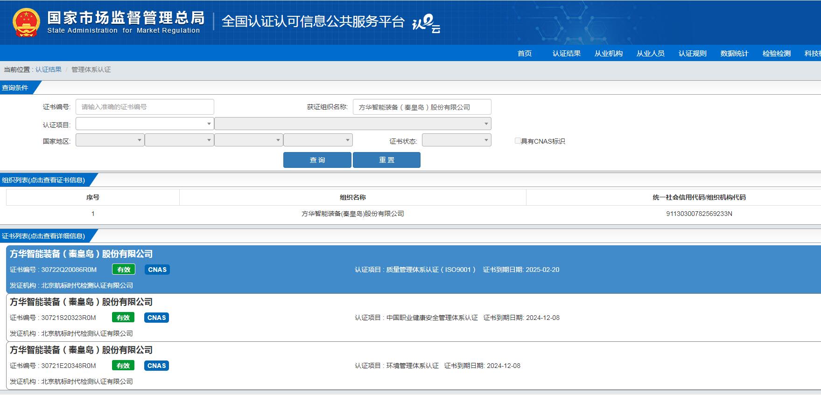The width and height of the screenshot is (821, 395).
Task: Click 有效 badge for certificate 30722Q20086R0M
Action: pyautogui.click(x=124, y=270)
